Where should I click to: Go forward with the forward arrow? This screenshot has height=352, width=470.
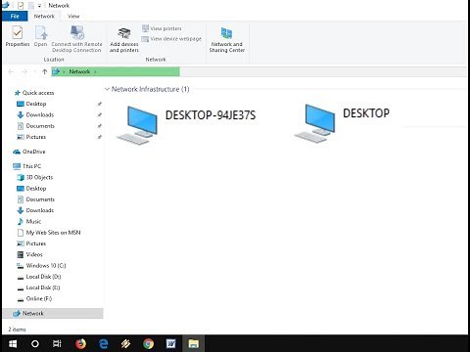pyautogui.click(x=24, y=71)
